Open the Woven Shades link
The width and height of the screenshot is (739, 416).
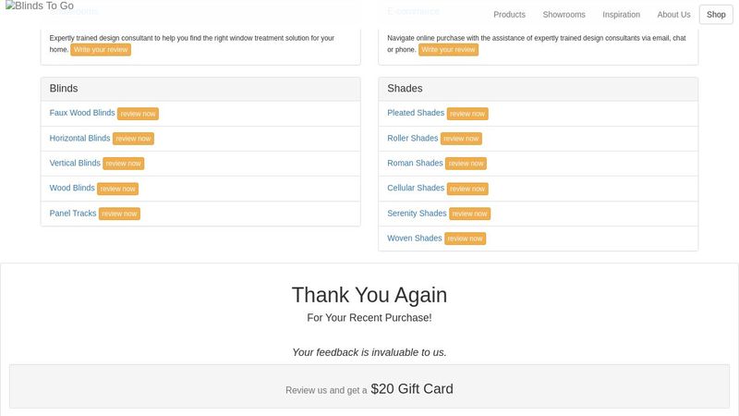(x=415, y=239)
